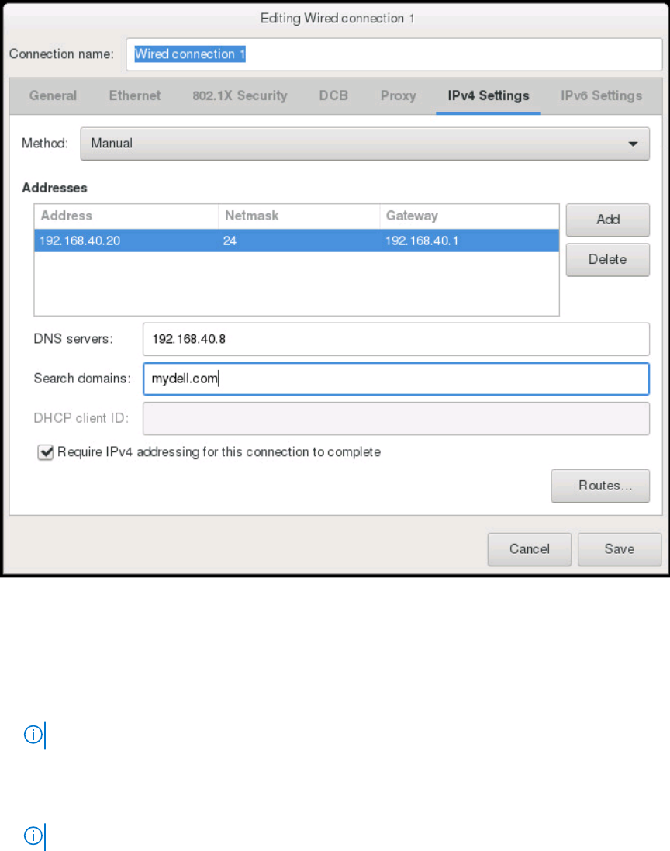
Task: Open the Method dropdown set to Manual
Action: pos(364,144)
